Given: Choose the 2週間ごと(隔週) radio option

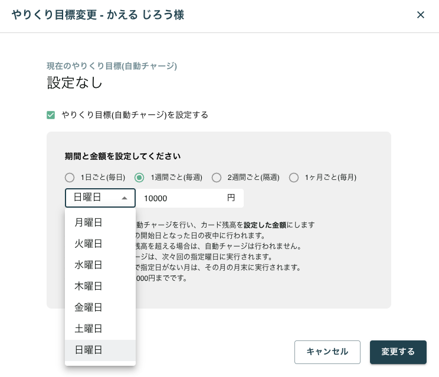Looking at the screenshot, I should [217, 177].
